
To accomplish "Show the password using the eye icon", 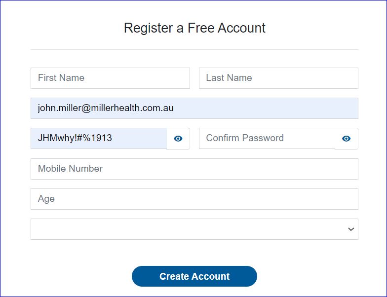I will point(178,139).
